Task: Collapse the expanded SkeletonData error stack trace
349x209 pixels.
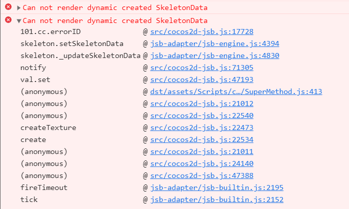Action: tap(19, 20)
